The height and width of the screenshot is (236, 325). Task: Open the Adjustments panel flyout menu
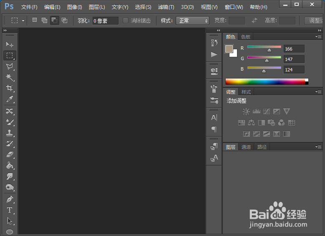[318, 91]
